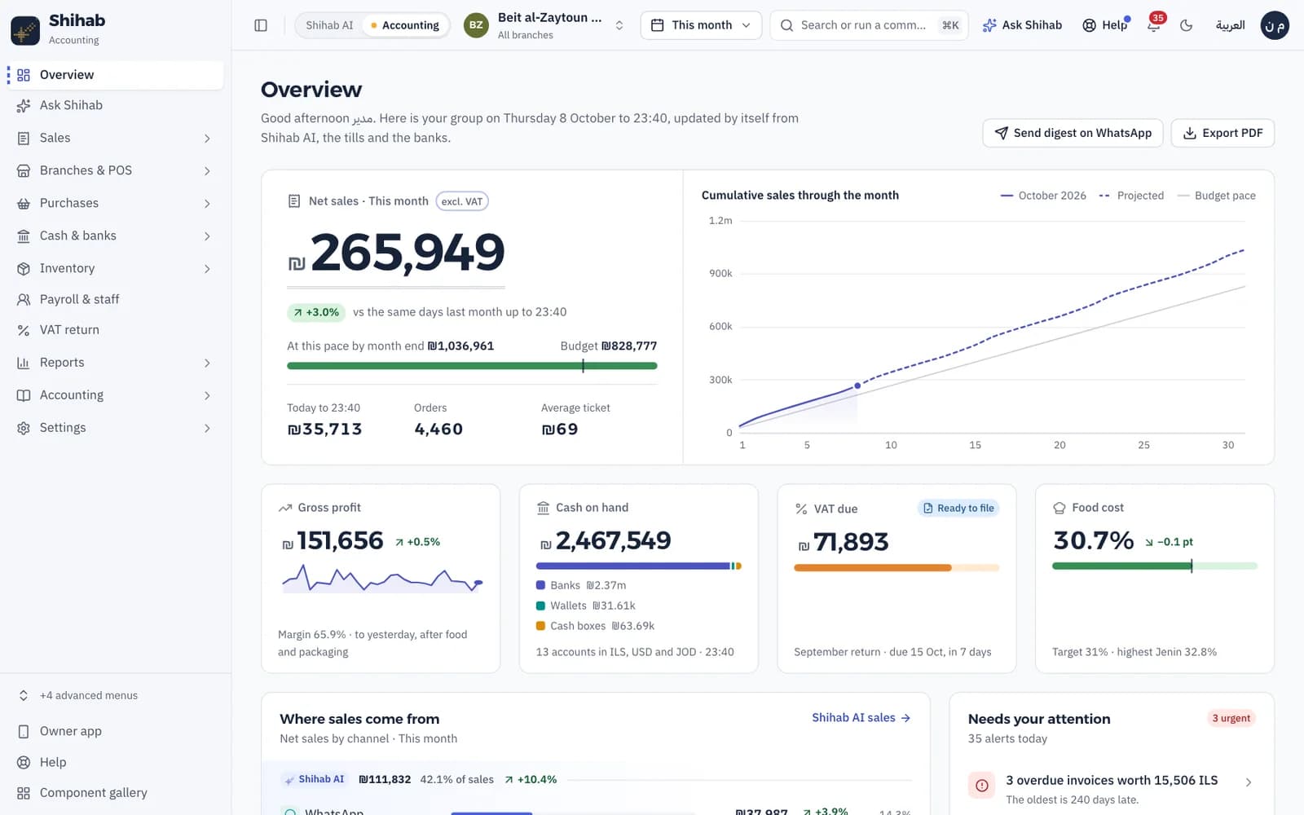Screen dimensions: 1304x815
Task: Open the Shihab AI sales link
Action: click(861, 717)
